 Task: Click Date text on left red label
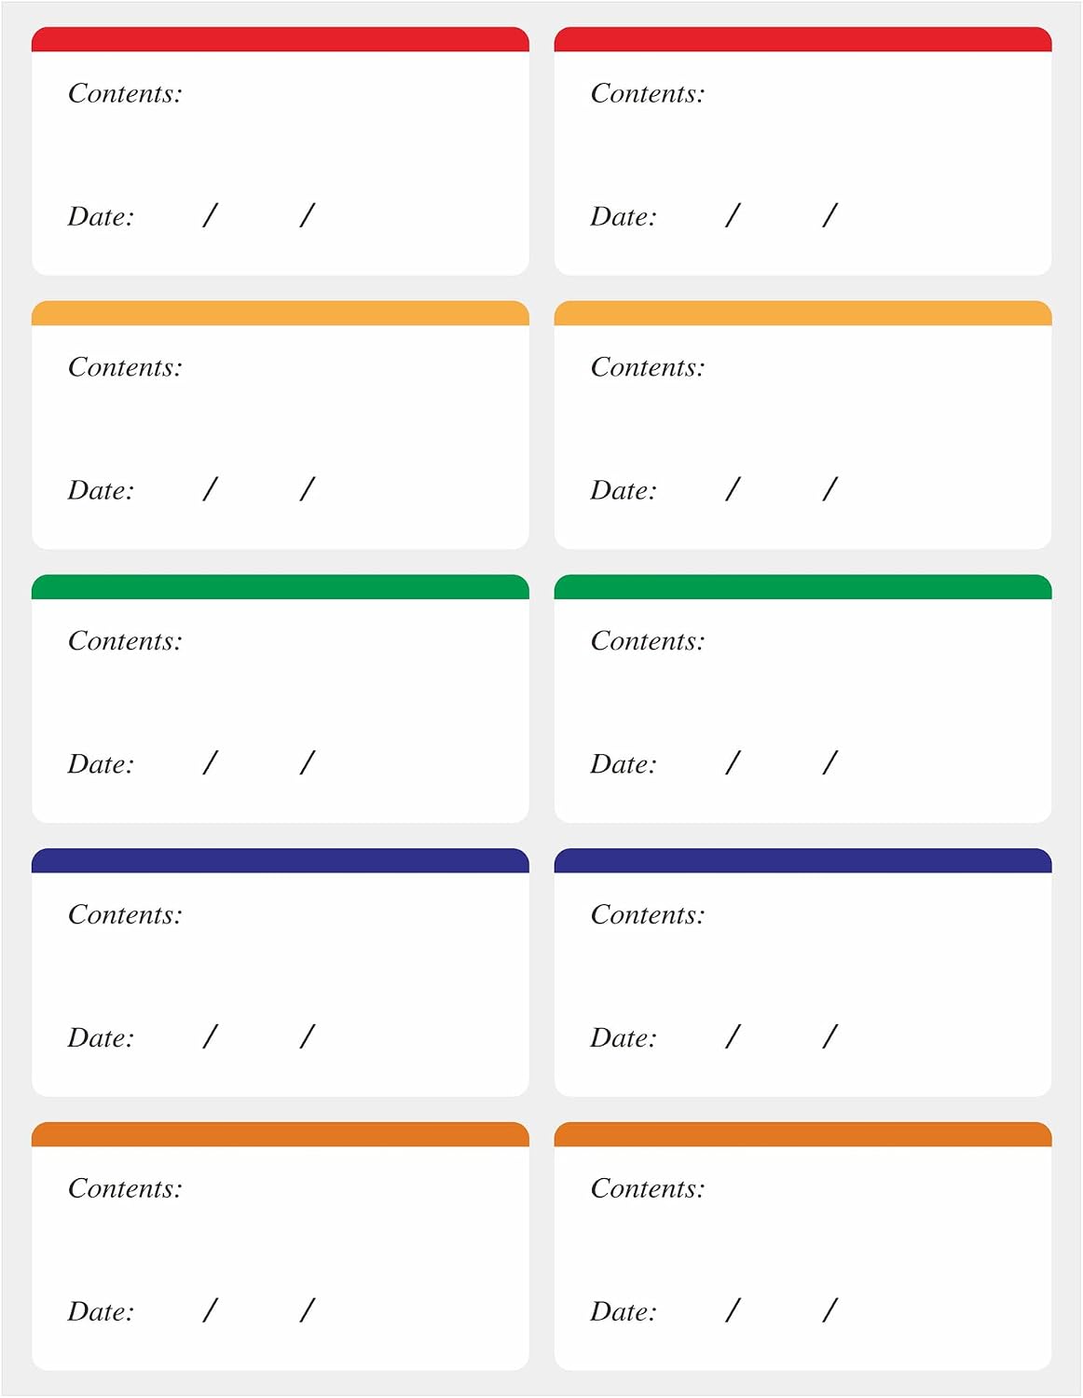click(x=101, y=216)
